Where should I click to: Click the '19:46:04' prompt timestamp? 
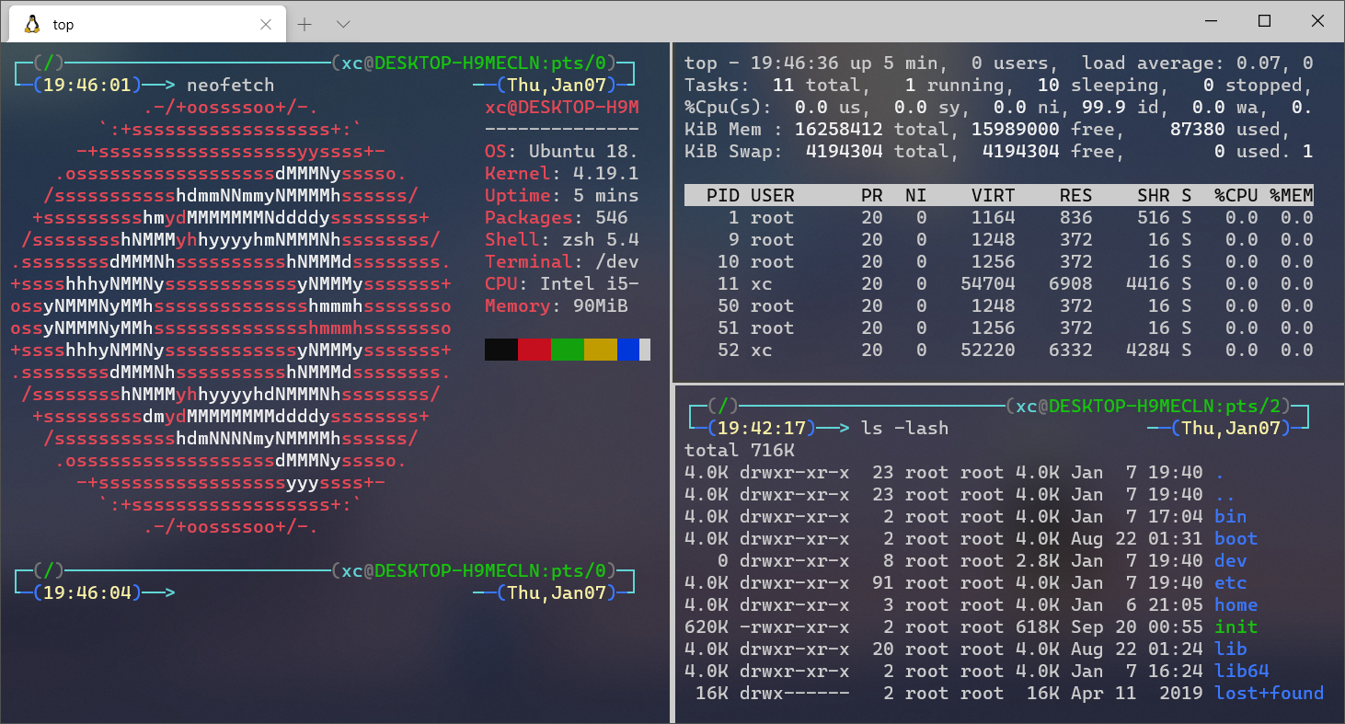click(x=87, y=593)
